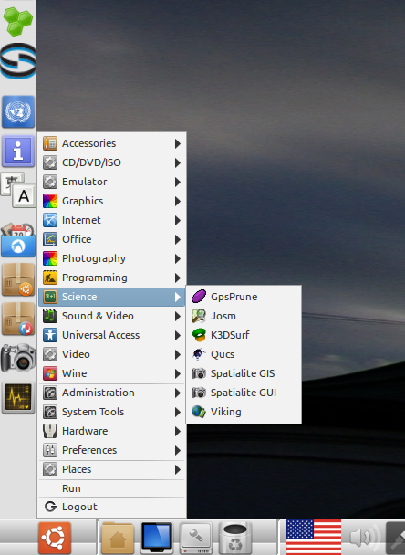Choose Logout from the menu
Viewport: 405px width, 555px height.
coord(112,507)
